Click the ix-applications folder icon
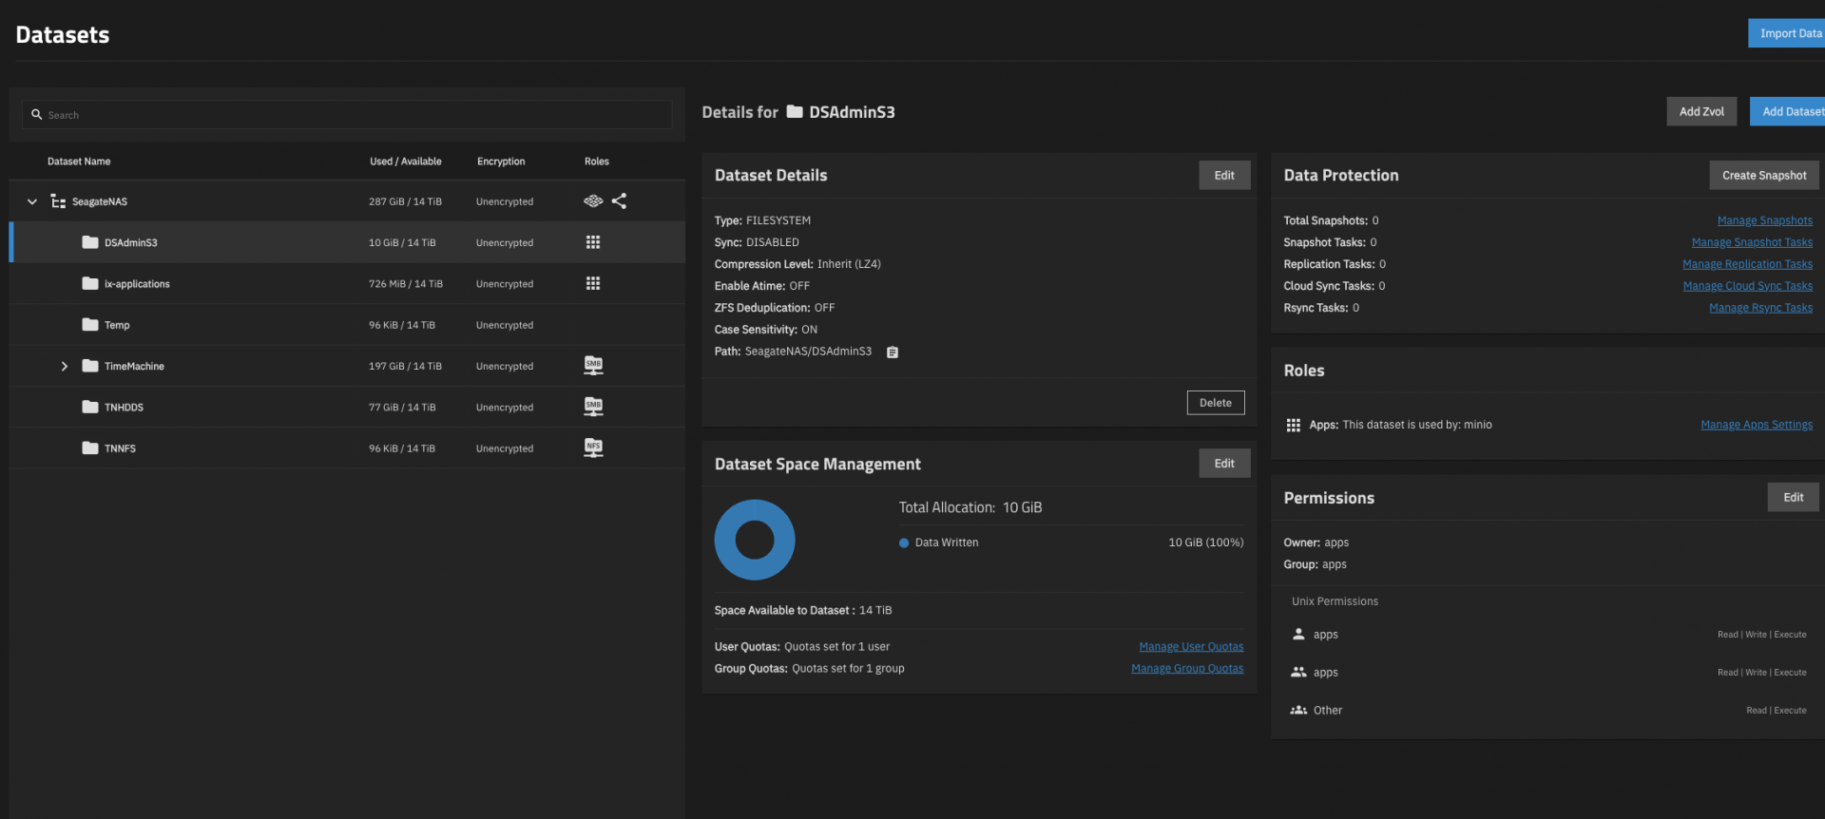Screen dimensions: 1825x819 click(x=90, y=283)
